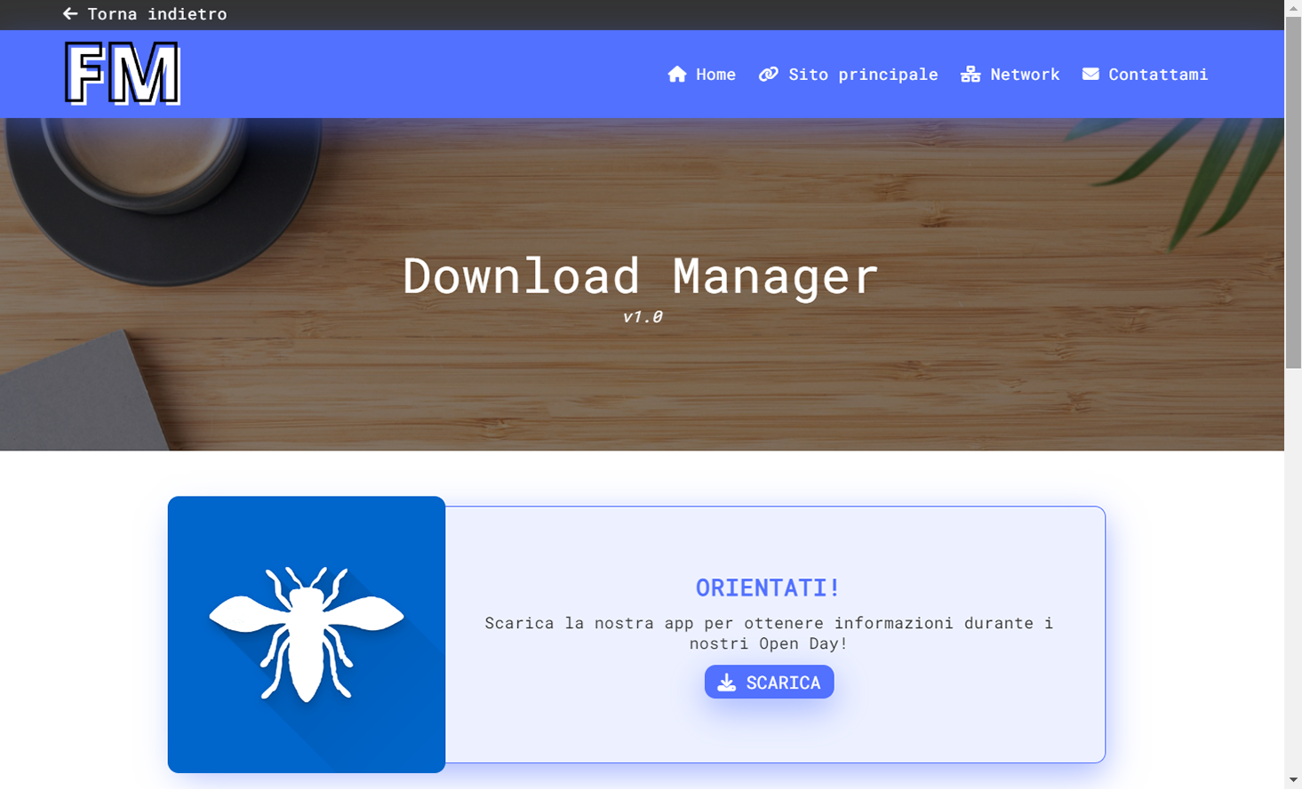Open the Network menu item
The width and height of the screenshot is (1302, 790).
[x=1010, y=75]
